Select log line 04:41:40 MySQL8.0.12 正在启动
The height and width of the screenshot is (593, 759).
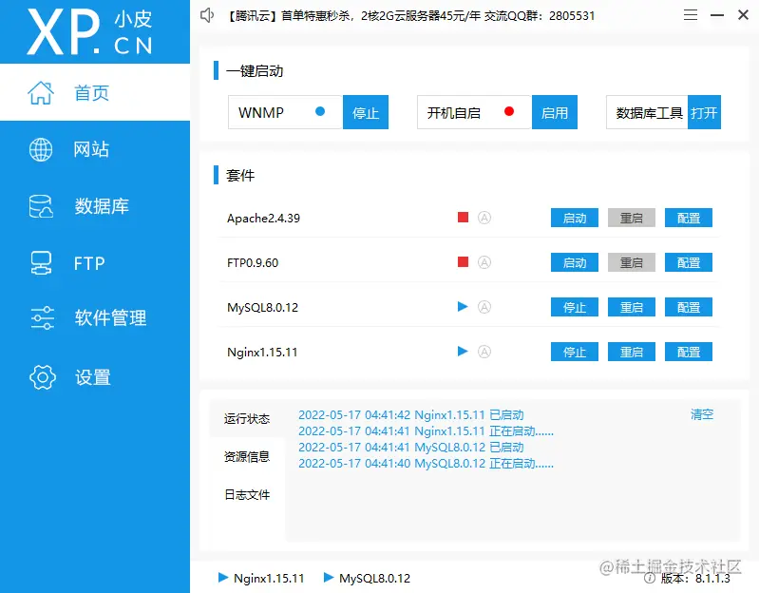click(426, 463)
